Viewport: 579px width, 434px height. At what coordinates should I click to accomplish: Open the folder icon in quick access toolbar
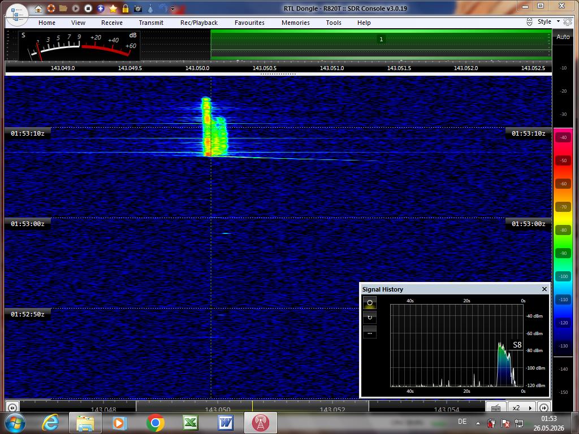pos(63,8)
